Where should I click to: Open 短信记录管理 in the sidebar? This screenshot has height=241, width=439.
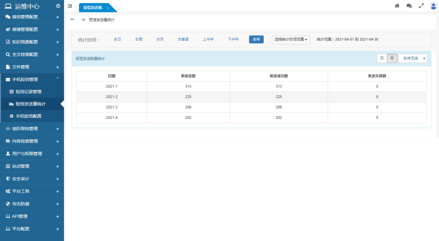[x=29, y=92]
